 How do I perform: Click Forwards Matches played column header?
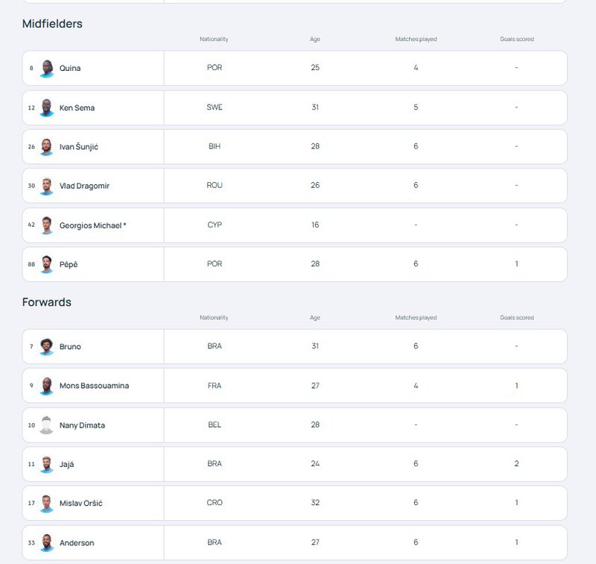coord(416,317)
